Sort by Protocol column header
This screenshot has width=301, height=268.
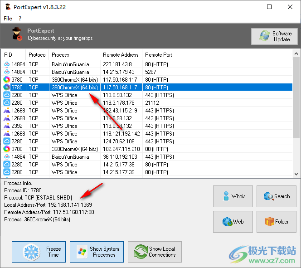tap(38, 55)
